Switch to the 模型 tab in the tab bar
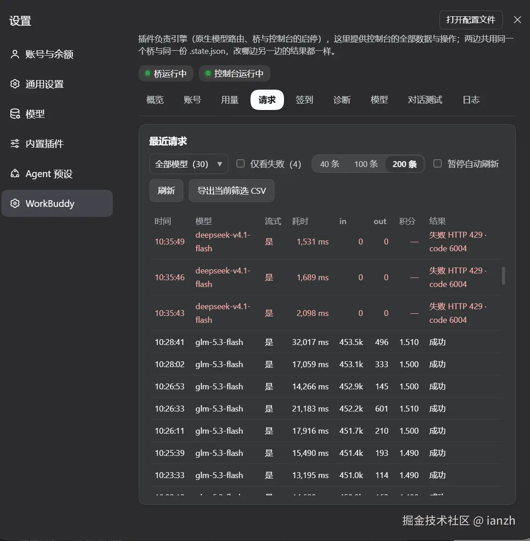 coord(379,100)
